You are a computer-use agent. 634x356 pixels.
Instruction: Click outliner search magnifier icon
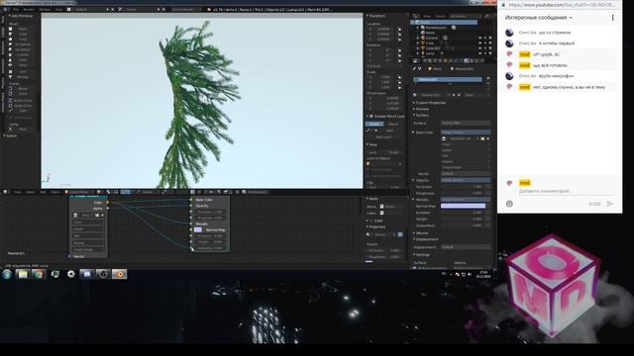(x=486, y=16)
